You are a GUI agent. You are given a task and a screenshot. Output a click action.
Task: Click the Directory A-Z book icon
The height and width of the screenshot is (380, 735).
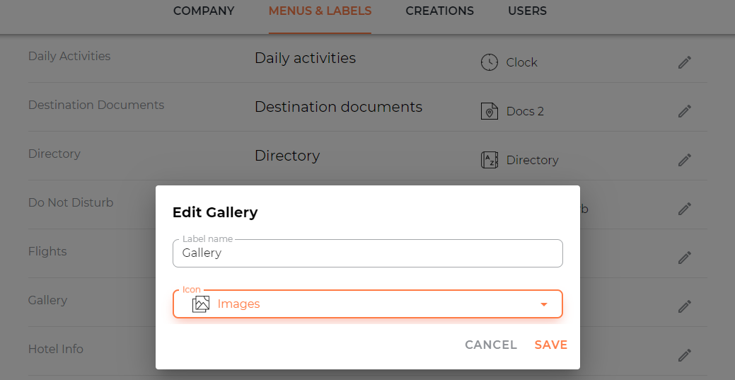pyautogui.click(x=490, y=160)
